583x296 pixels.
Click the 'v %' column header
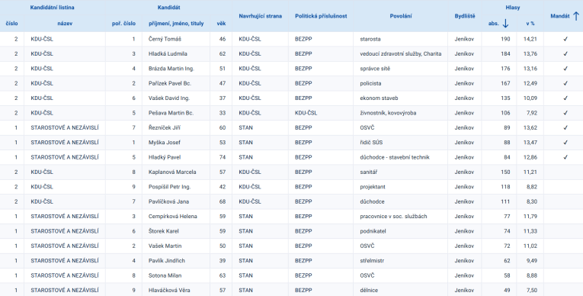click(x=530, y=24)
